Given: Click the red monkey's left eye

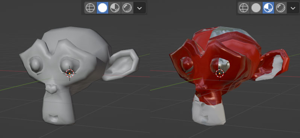Looking at the screenshot, I should [x=186, y=64].
